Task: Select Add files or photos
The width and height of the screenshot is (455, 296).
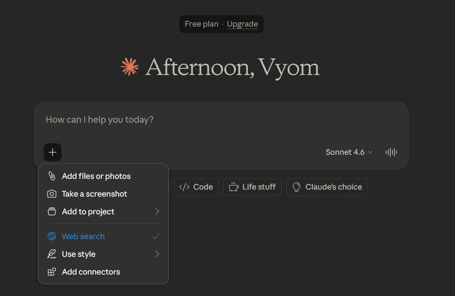Action: tap(96, 176)
